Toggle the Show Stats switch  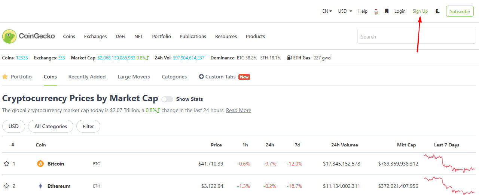pyautogui.click(x=167, y=99)
